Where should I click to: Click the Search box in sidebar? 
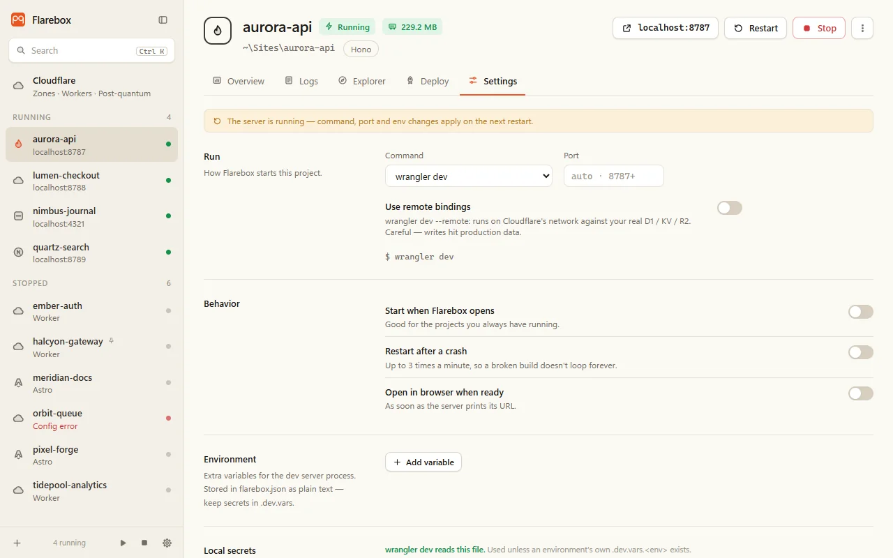(x=91, y=50)
